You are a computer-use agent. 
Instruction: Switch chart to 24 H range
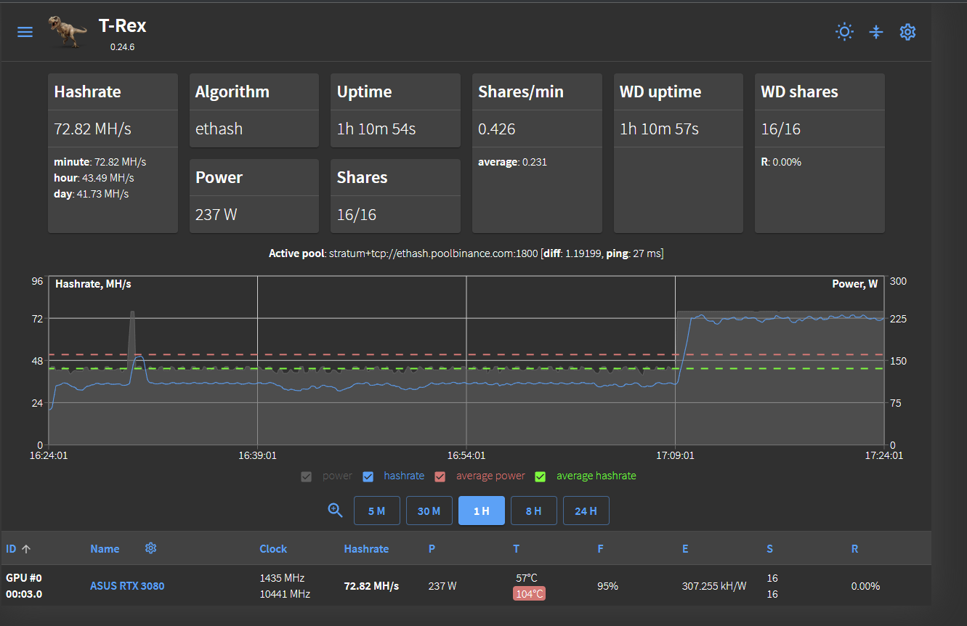coord(586,510)
